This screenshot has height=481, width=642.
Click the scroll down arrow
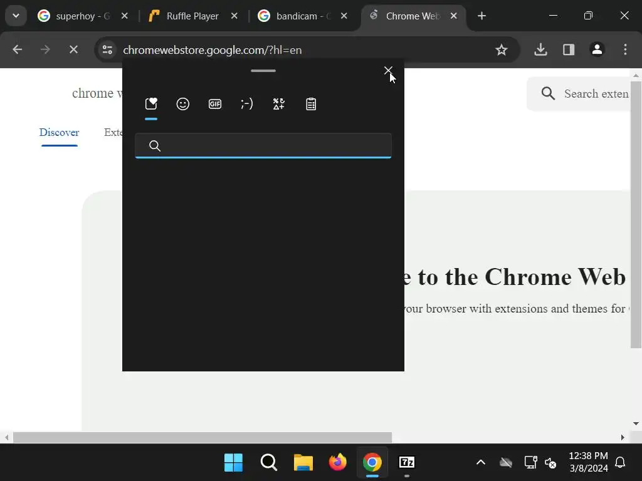pos(636,424)
